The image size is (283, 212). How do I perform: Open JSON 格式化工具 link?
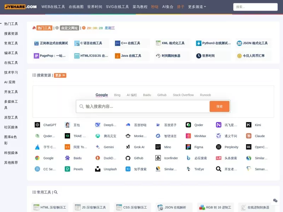click(x=253, y=43)
